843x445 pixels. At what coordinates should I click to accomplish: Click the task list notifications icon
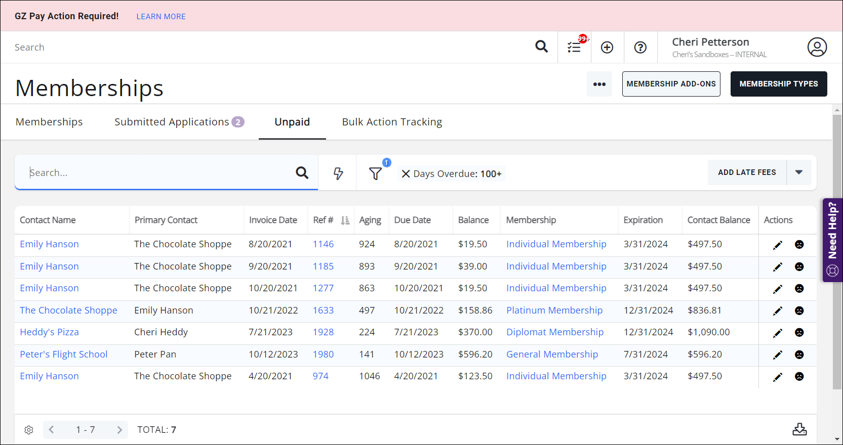pyautogui.click(x=574, y=47)
